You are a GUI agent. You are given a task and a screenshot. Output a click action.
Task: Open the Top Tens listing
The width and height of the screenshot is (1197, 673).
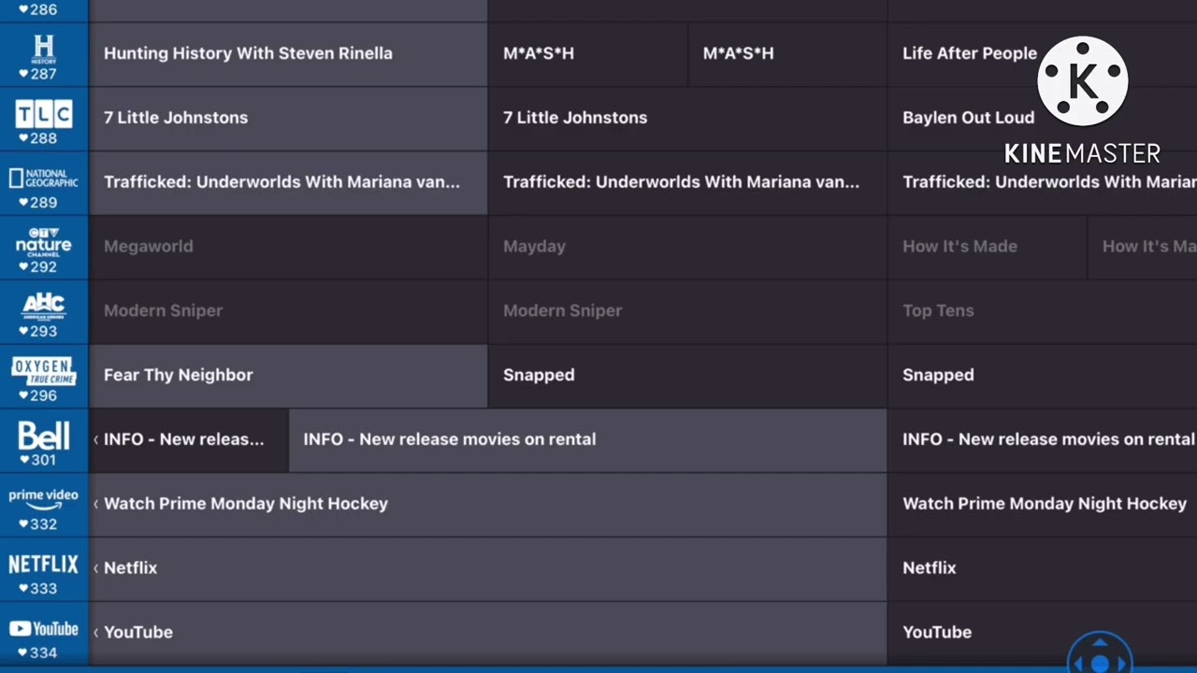pyautogui.click(x=1043, y=311)
